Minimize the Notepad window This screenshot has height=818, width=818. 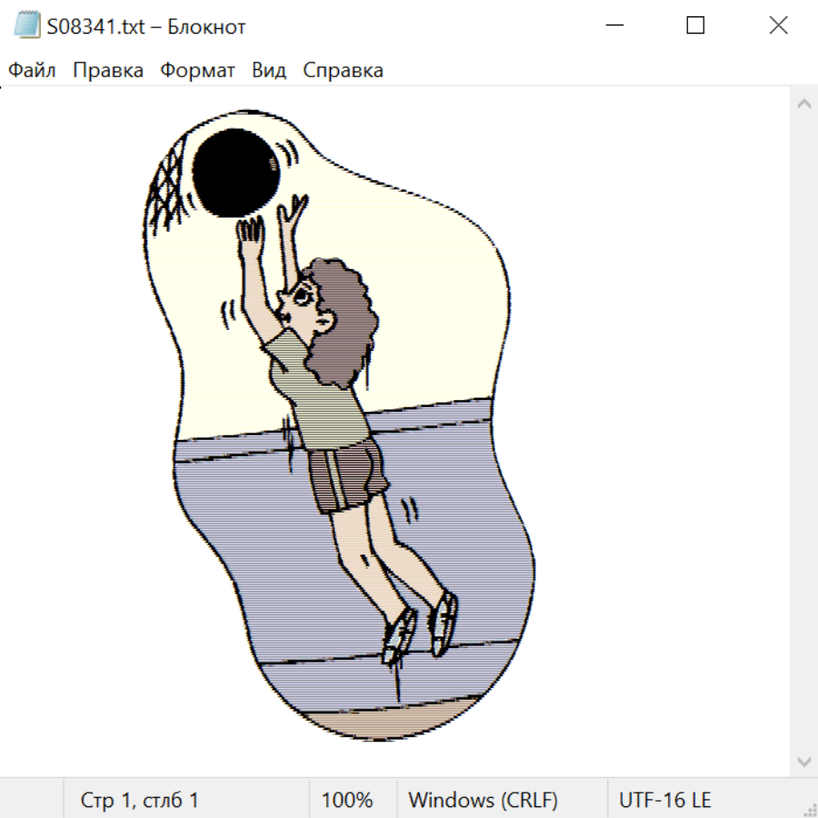[x=613, y=26]
